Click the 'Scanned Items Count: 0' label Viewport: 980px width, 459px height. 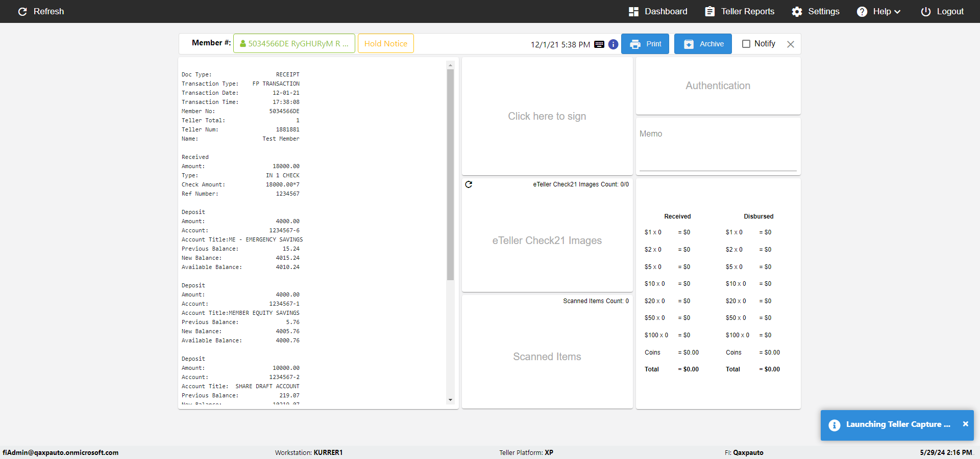(x=596, y=301)
